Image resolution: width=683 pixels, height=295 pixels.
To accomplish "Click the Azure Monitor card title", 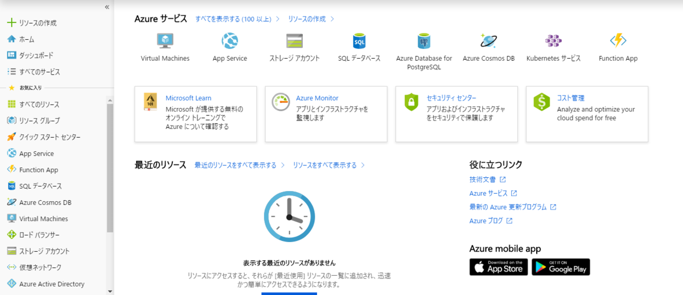I will [317, 98].
